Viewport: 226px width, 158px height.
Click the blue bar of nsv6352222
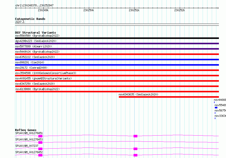click(117, 60)
